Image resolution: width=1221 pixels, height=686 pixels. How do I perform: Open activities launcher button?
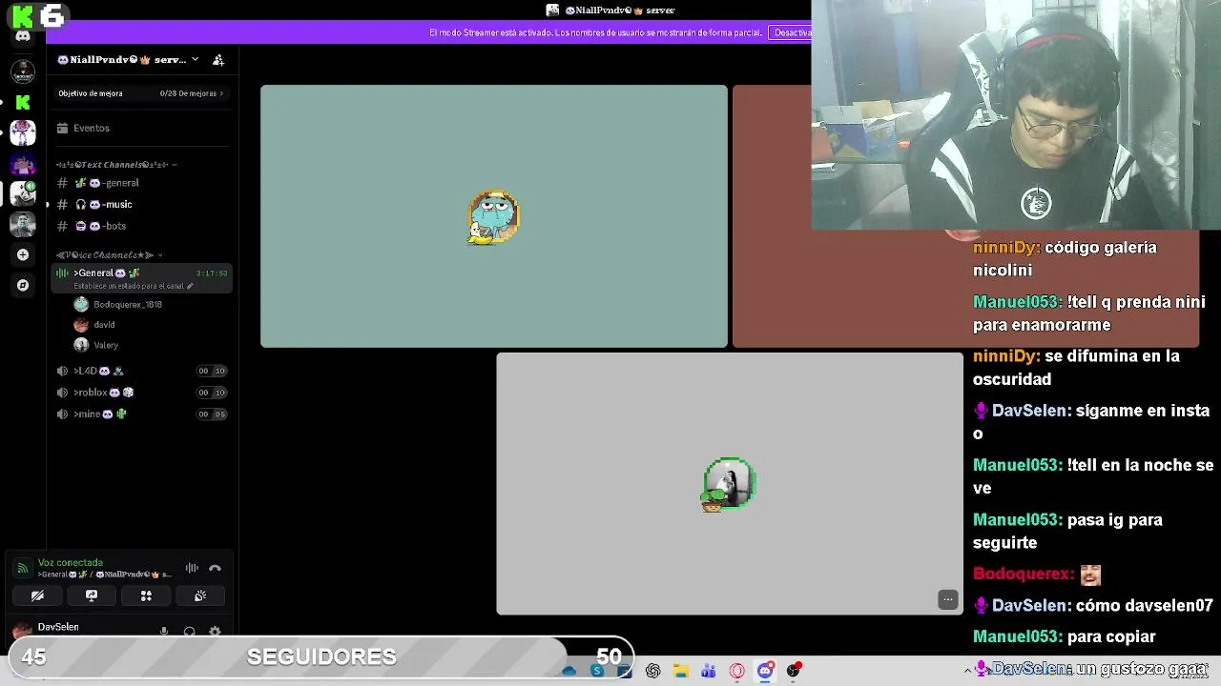(x=146, y=595)
